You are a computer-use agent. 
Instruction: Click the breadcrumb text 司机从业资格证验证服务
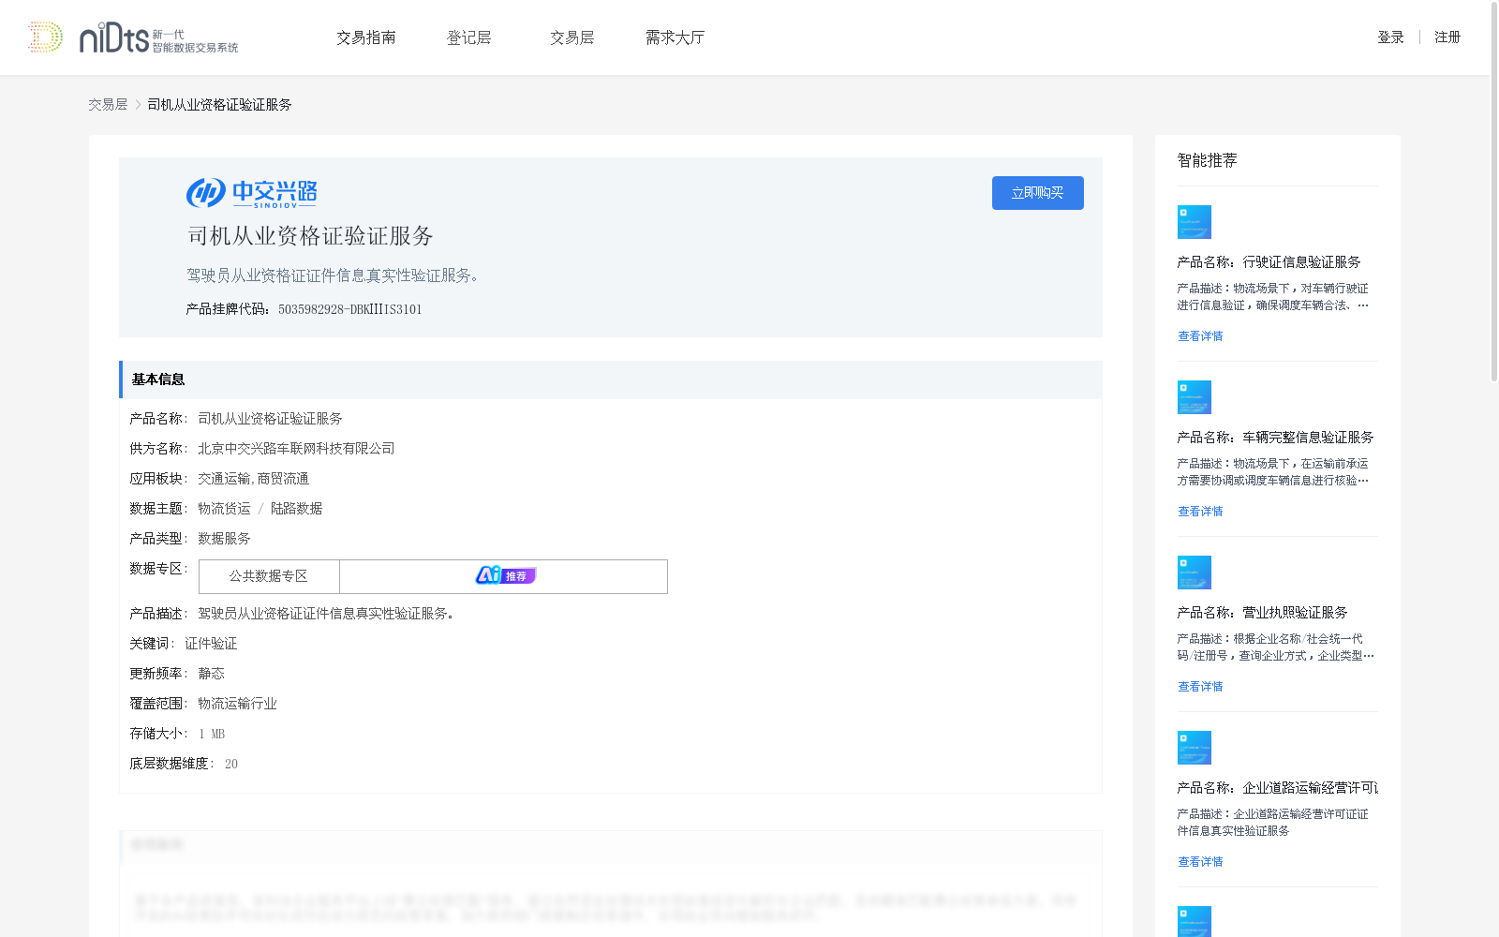219,105
